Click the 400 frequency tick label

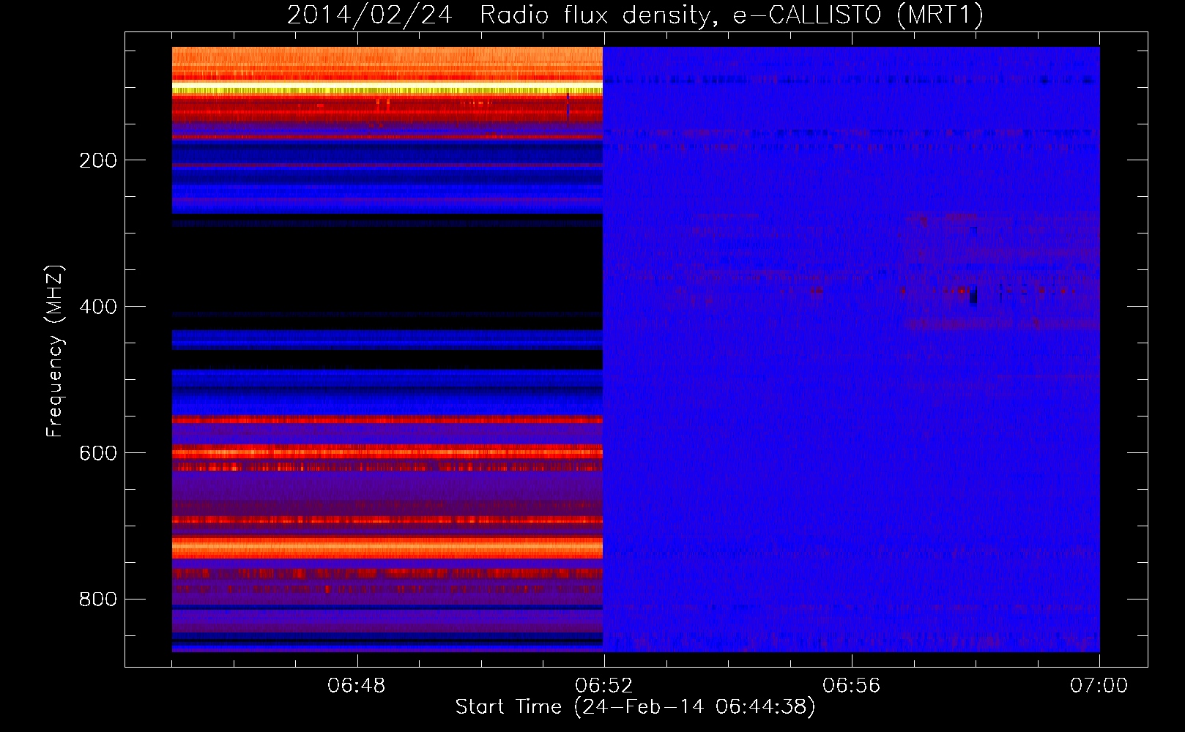98,307
